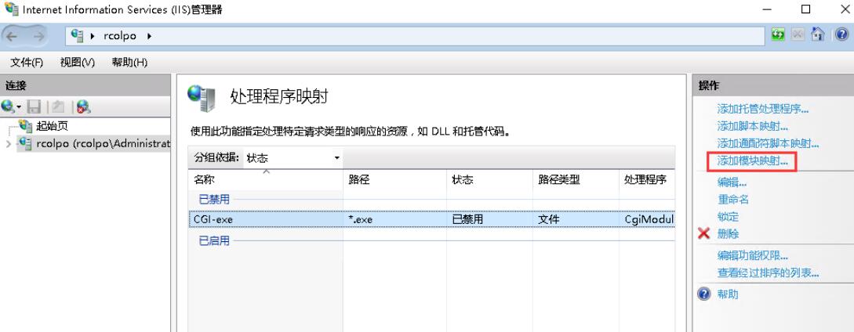
Task: Go to the home page icon
Action: pyautogui.click(x=817, y=34)
